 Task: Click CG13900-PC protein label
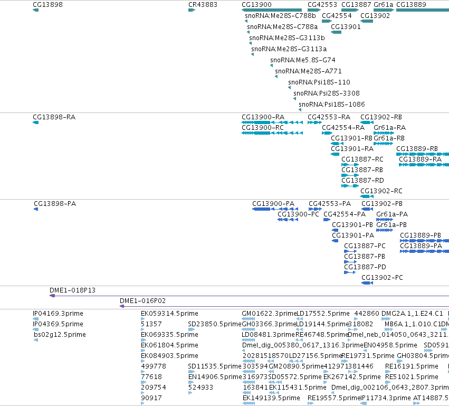(x=298, y=214)
